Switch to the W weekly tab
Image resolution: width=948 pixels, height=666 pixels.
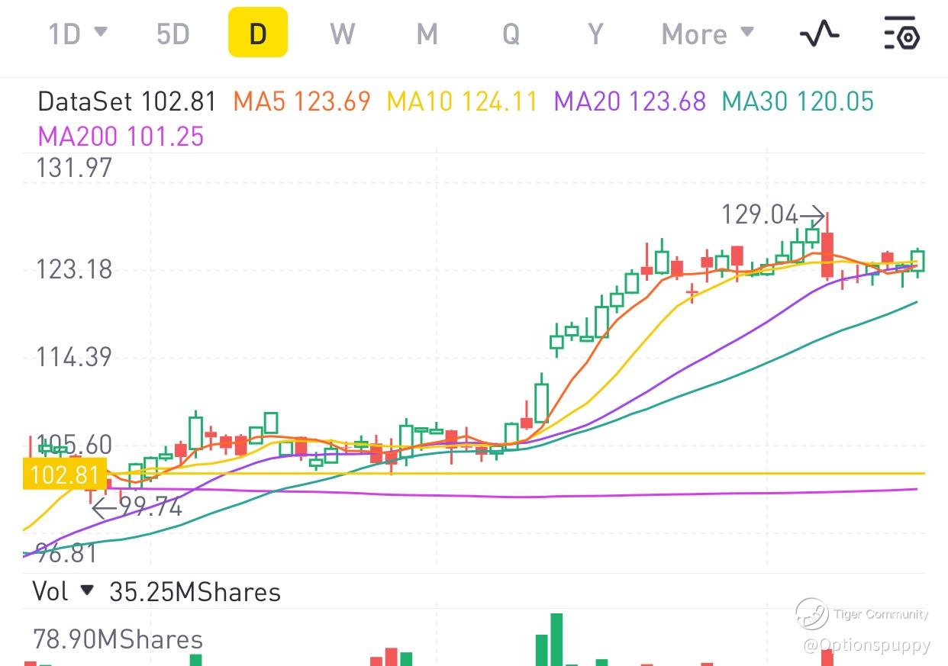pos(342,34)
